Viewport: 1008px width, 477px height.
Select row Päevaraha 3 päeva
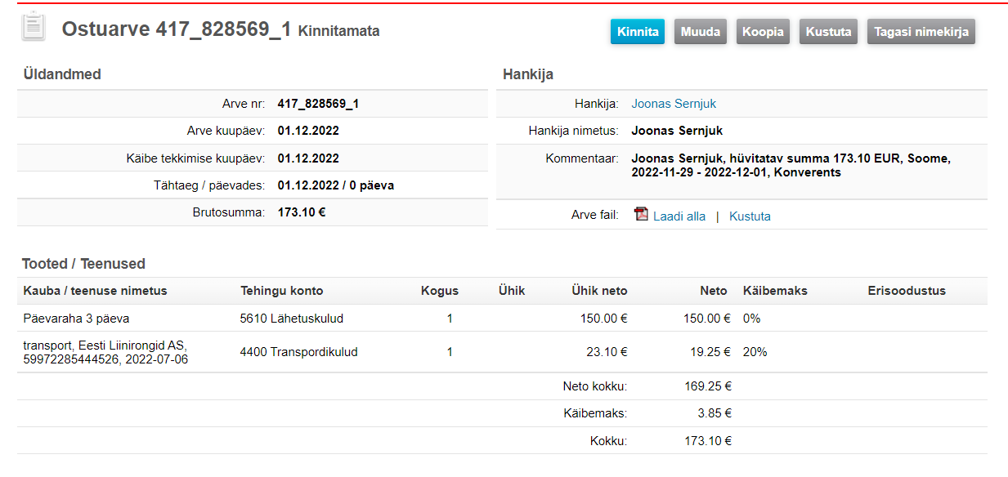click(x=502, y=319)
